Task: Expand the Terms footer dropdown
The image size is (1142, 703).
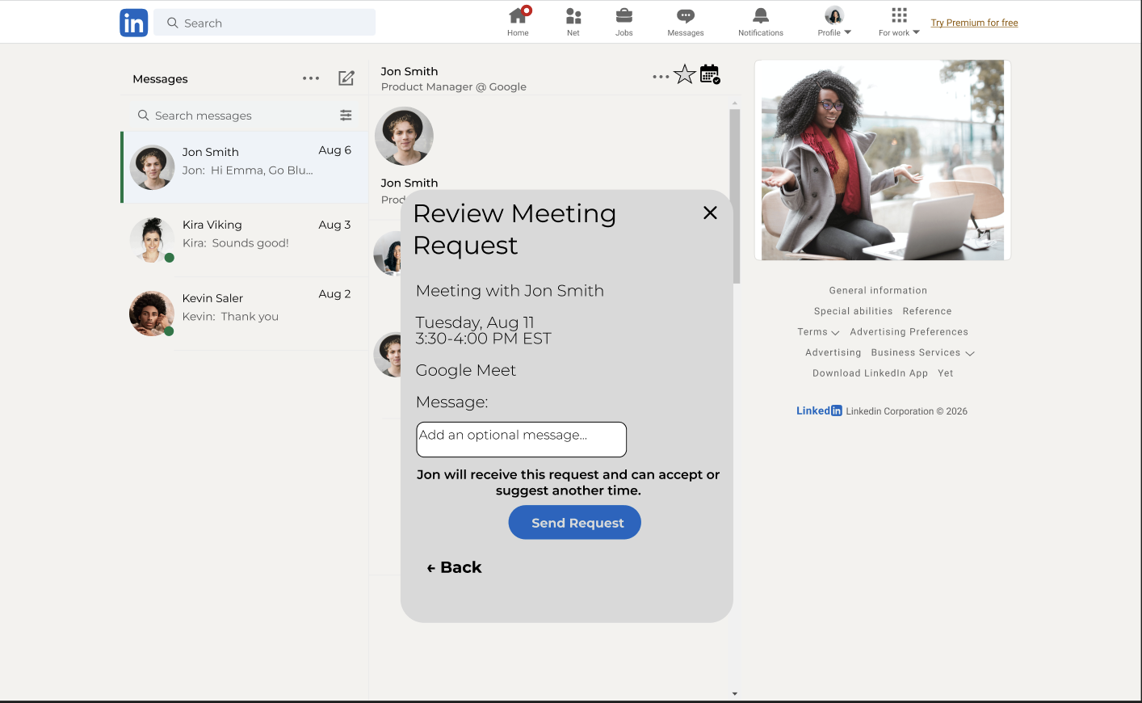Action: (818, 332)
